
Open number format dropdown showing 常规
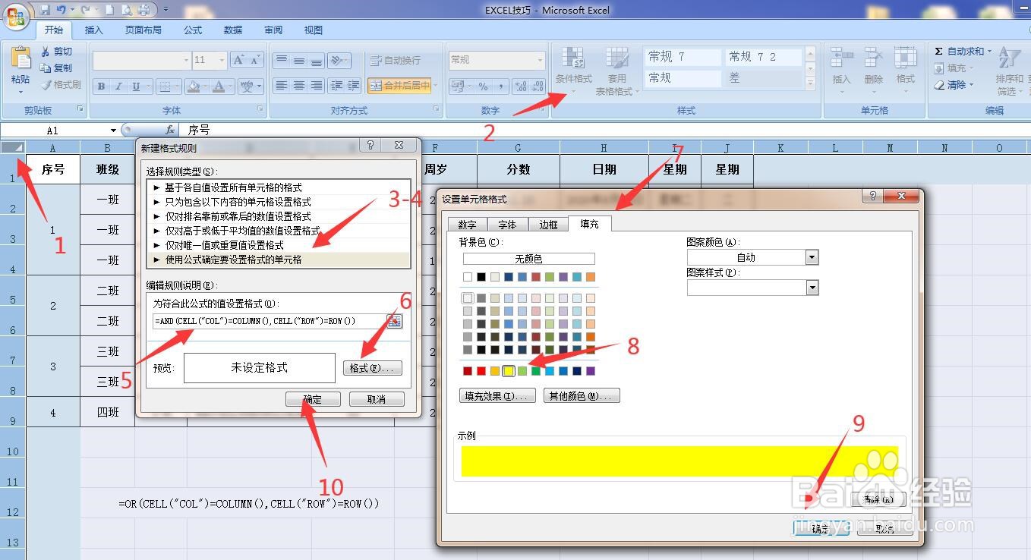541,60
